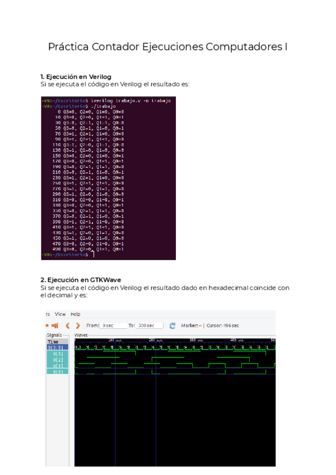Click the 'Cursor: 496 sec' status text
The height and width of the screenshot is (475, 336).
(x=223, y=325)
